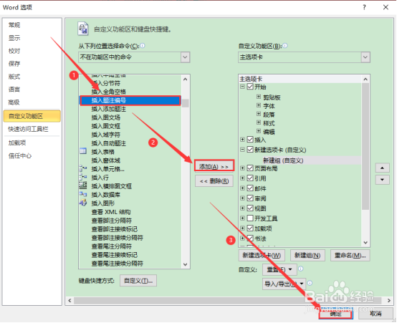Expand the 样式 group
Viewport: 397px width, 323px height.
tap(259, 122)
